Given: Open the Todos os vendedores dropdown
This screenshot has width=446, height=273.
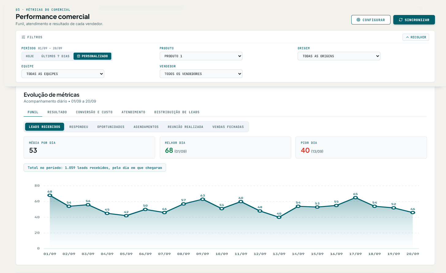Looking at the screenshot, I should 201,74.
